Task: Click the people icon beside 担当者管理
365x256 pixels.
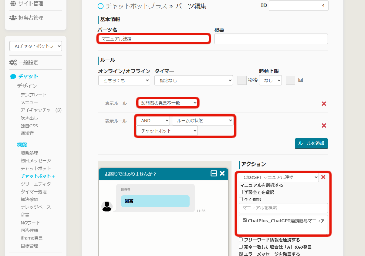Action: pos(13,18)
